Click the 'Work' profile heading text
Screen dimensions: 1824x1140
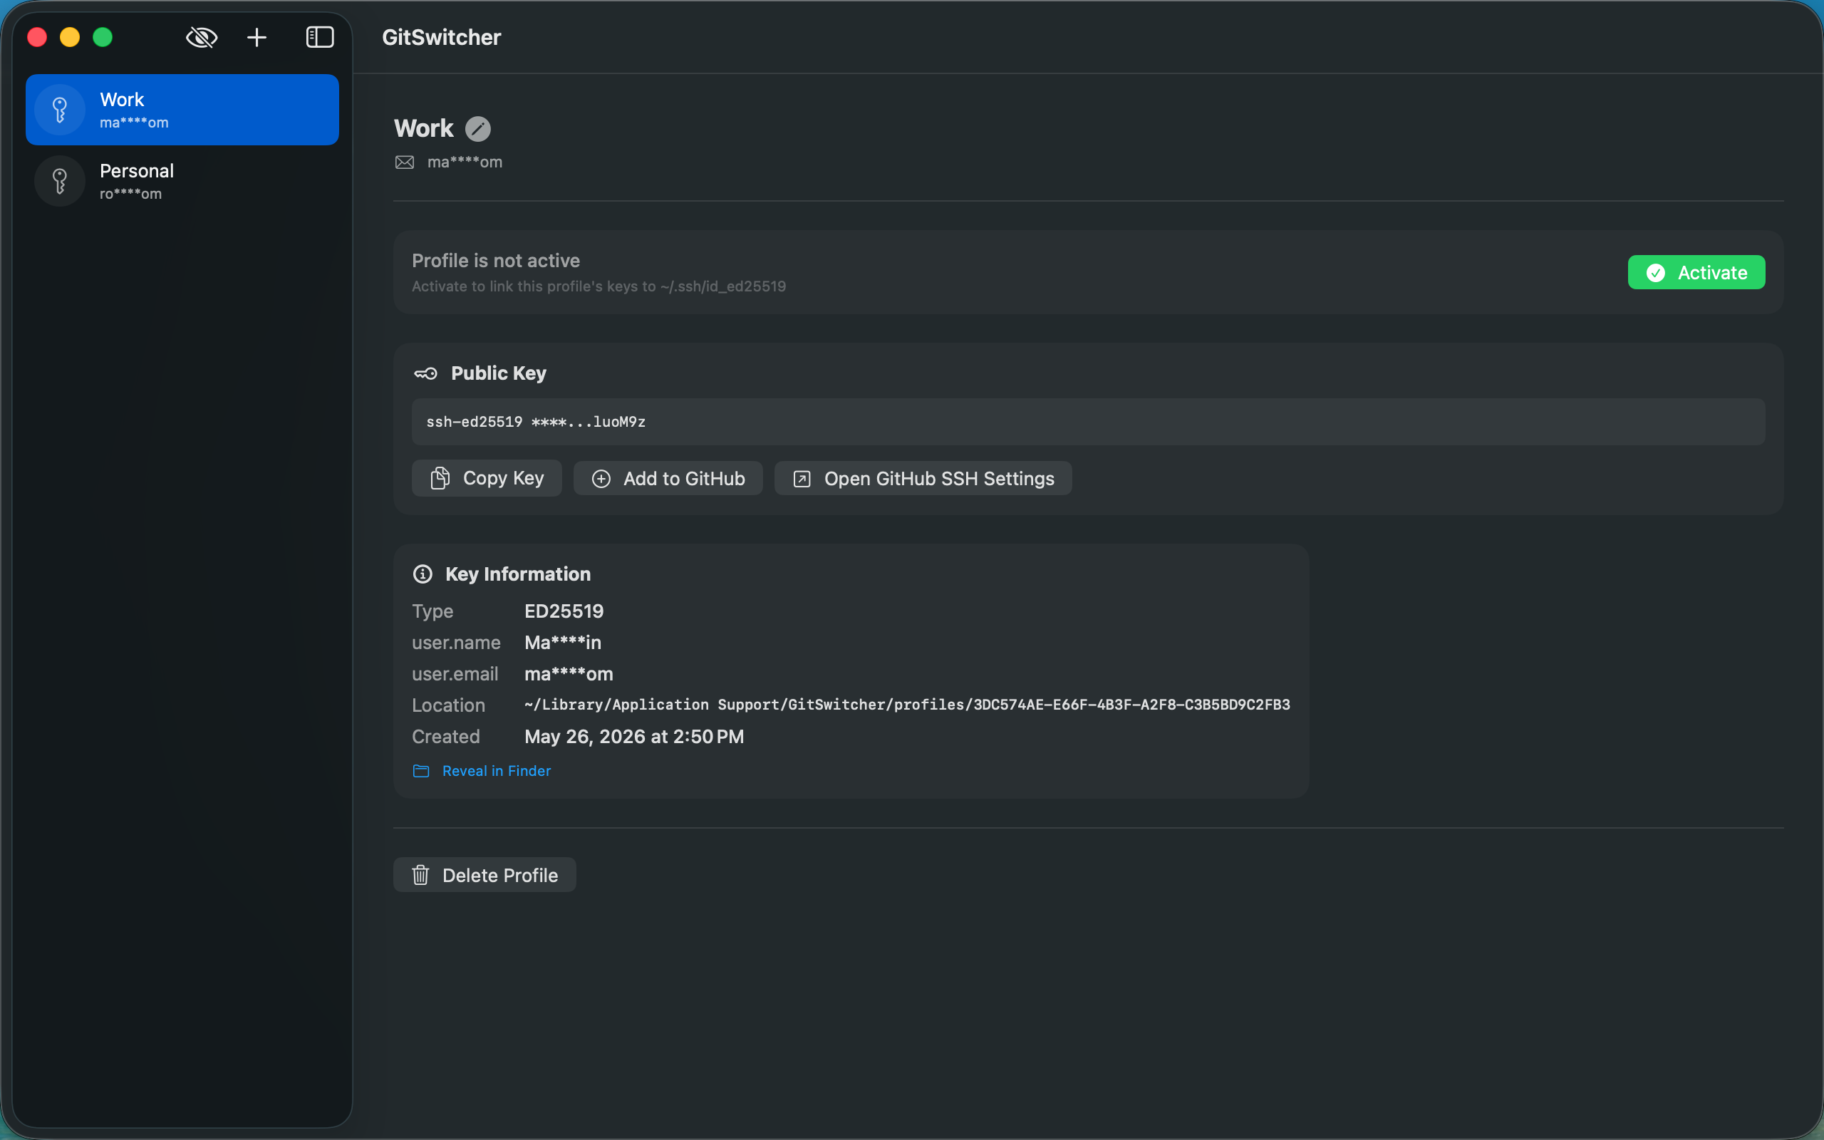424,128
